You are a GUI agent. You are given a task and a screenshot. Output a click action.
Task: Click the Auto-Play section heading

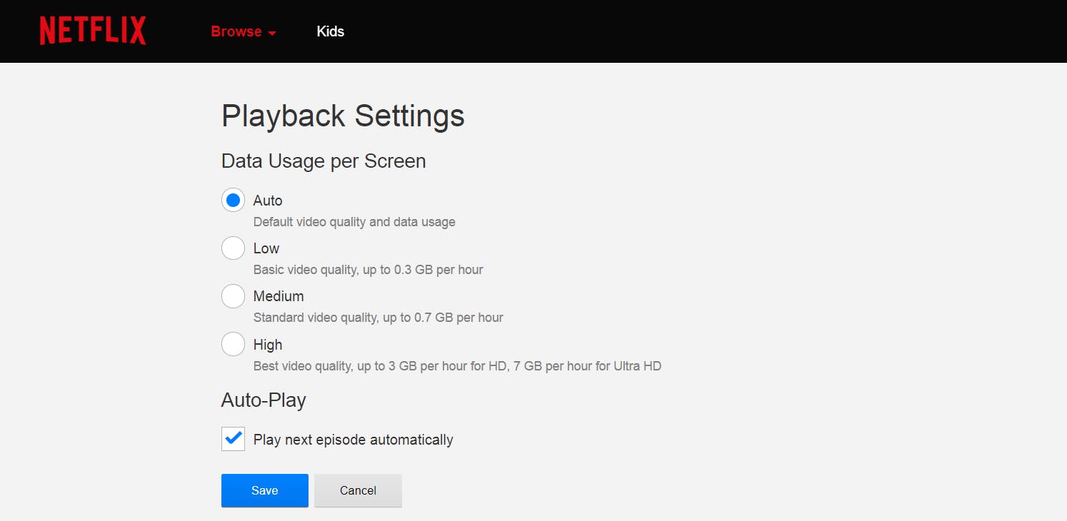coord(264,400)
